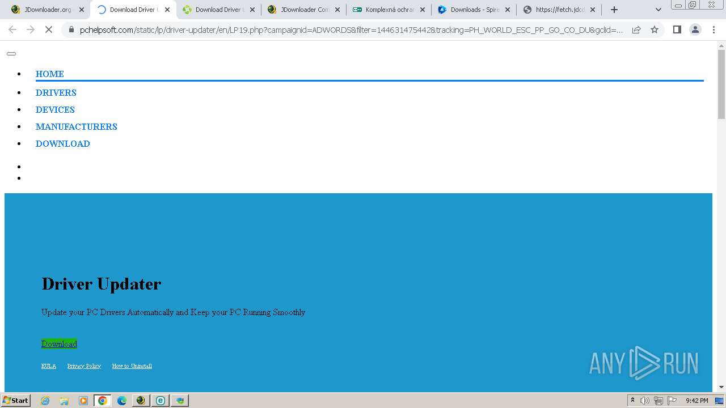Close the Downloads - Spire tab

508,10
